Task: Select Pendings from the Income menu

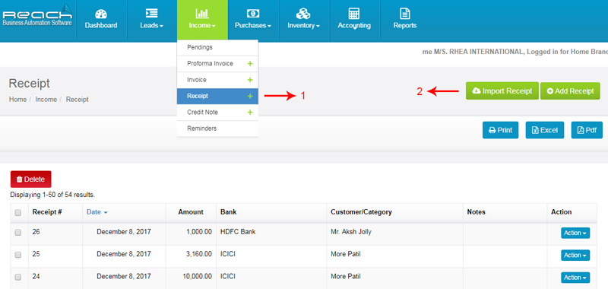Action: point(217,47)
